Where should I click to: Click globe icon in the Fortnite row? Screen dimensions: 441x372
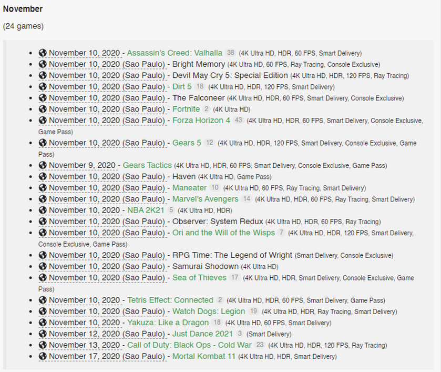click(43, 109)
